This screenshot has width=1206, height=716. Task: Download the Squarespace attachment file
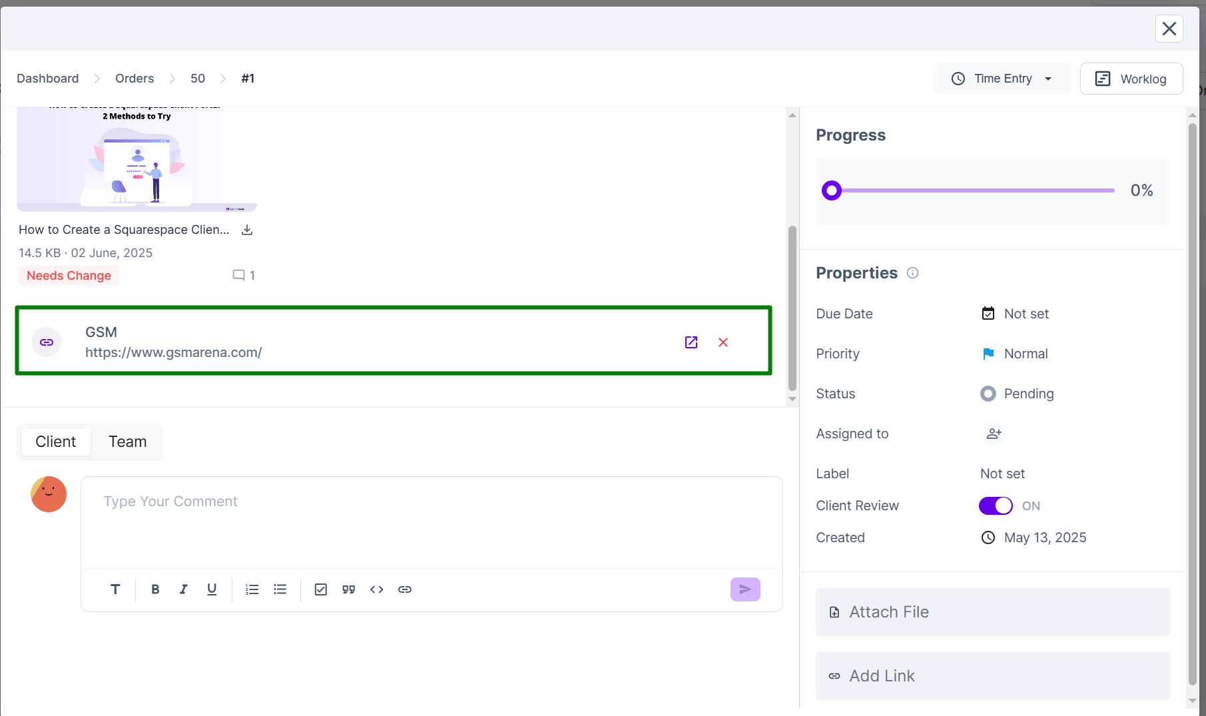(x=247, y=230)
